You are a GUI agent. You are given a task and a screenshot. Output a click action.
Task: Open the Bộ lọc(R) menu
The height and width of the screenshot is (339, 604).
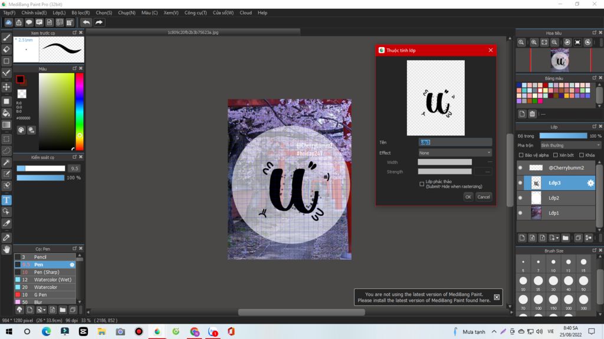click(80, 13)
